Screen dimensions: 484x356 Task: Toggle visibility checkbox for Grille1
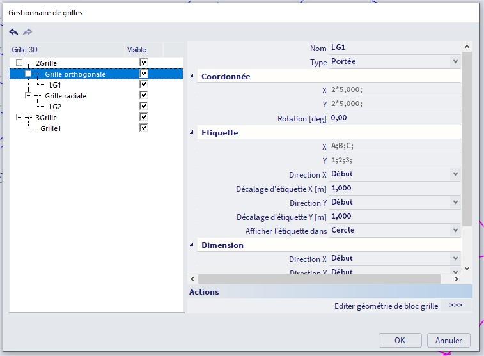click(144, 128)
